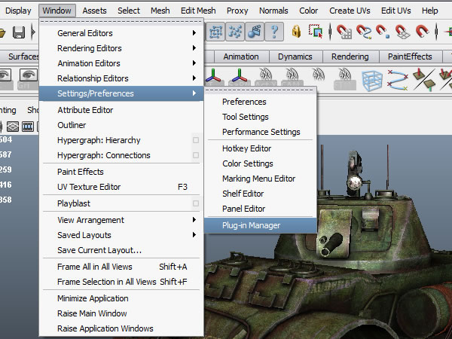Open Hypergraph: Hierarchy option box
The width and height of the screenshot is (452, 339).
pyautogui.click(x=196, y=140)
